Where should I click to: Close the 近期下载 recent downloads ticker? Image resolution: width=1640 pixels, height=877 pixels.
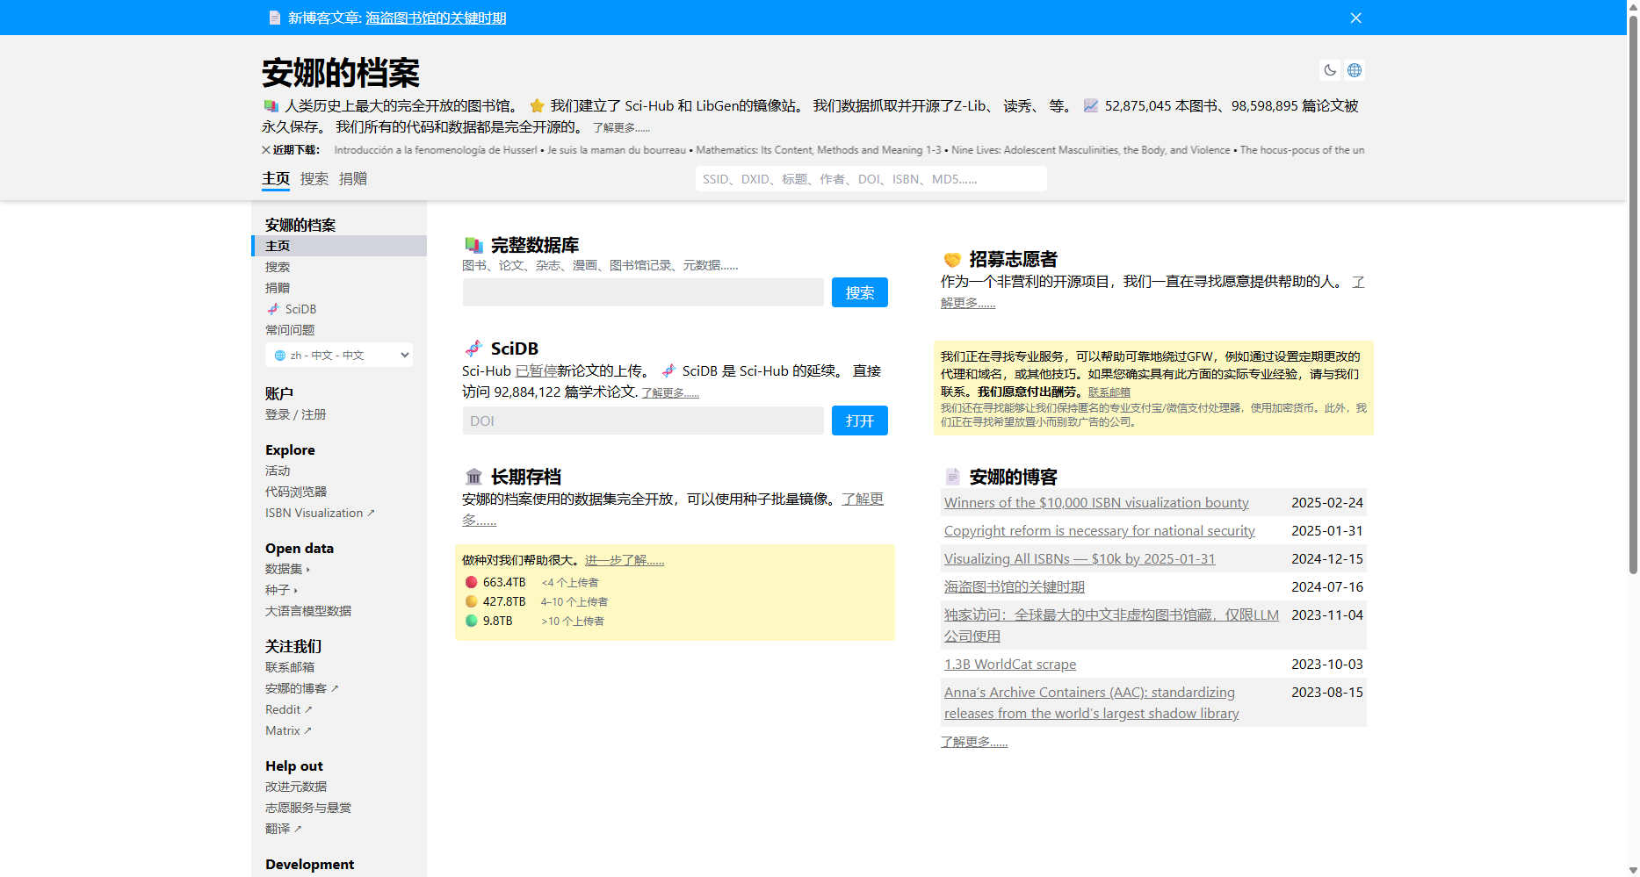tap(266, 150)
